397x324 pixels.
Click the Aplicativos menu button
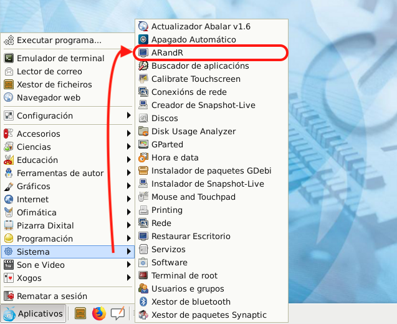(x=34, y=313)
